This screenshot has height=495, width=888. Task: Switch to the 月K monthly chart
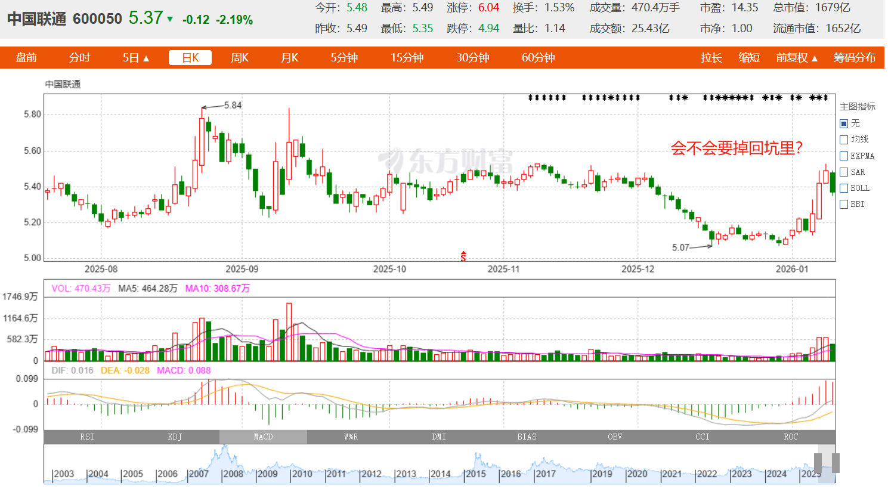(290, 58)
